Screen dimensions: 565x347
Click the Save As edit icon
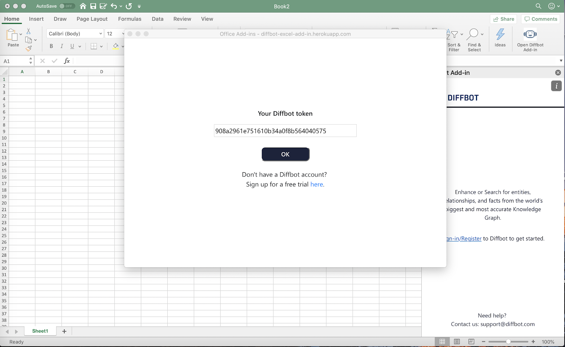pos(103,6)
